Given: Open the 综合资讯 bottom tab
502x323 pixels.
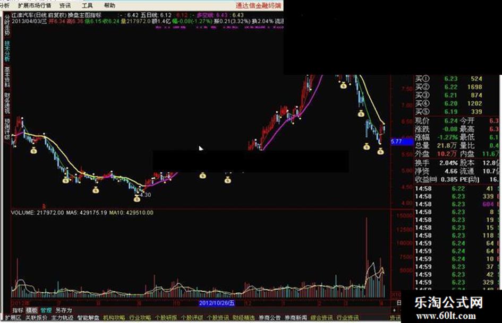Looking at the screenshot, I should [x=321, y=318].
